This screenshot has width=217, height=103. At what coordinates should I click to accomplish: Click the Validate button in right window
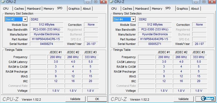coord(183,99)
